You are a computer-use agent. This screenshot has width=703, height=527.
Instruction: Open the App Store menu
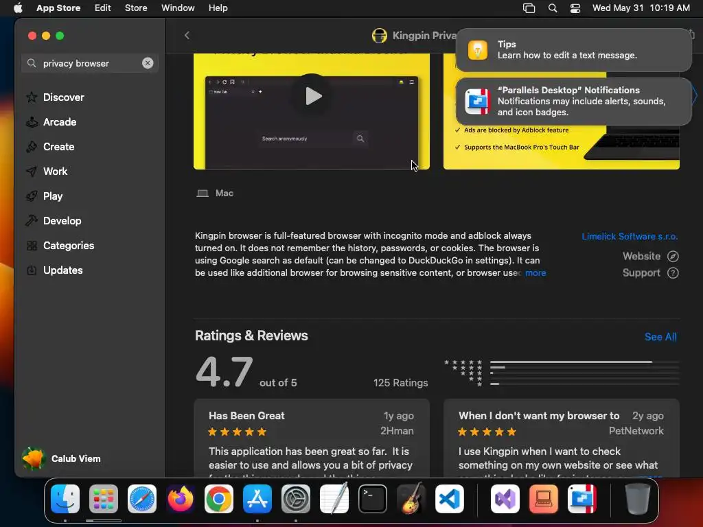(58, 8)
